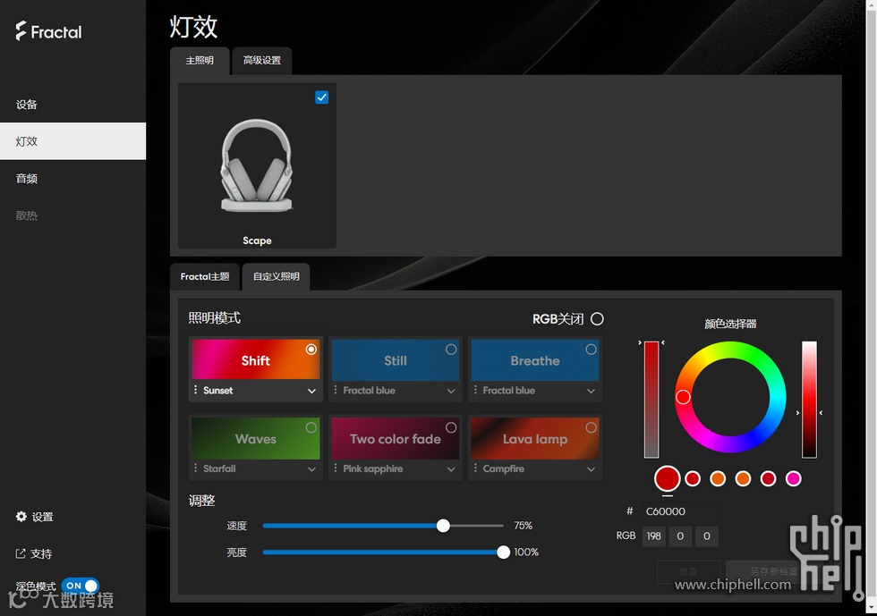
Task: Select the first orange swatch
Action: (718, 478)
